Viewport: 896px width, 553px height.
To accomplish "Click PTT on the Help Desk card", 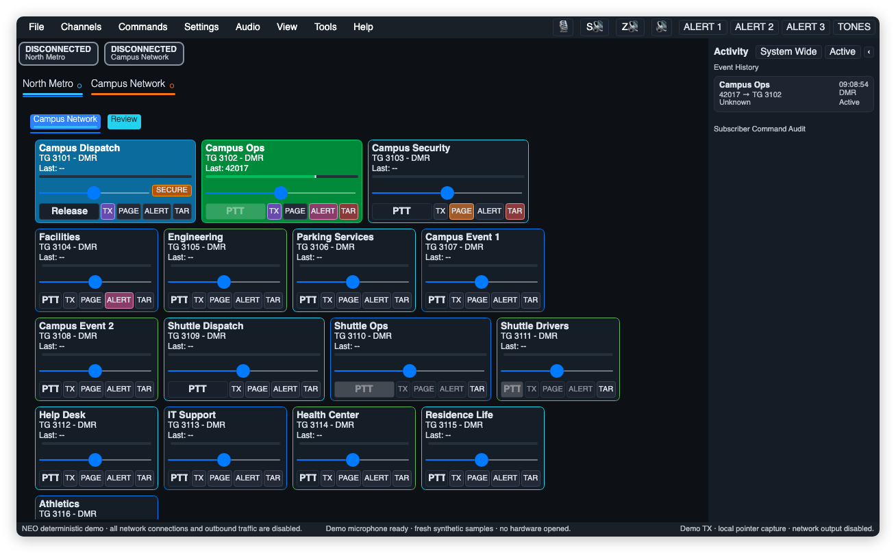I will [x=50, y=478].
